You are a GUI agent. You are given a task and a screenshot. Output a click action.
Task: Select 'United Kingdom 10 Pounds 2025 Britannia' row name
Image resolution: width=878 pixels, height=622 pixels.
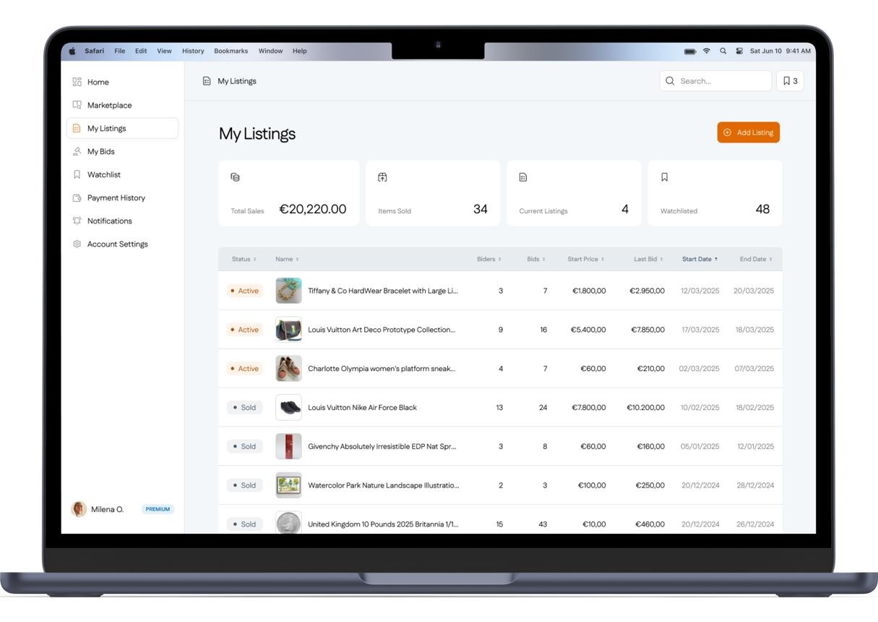tap(383, 524)
